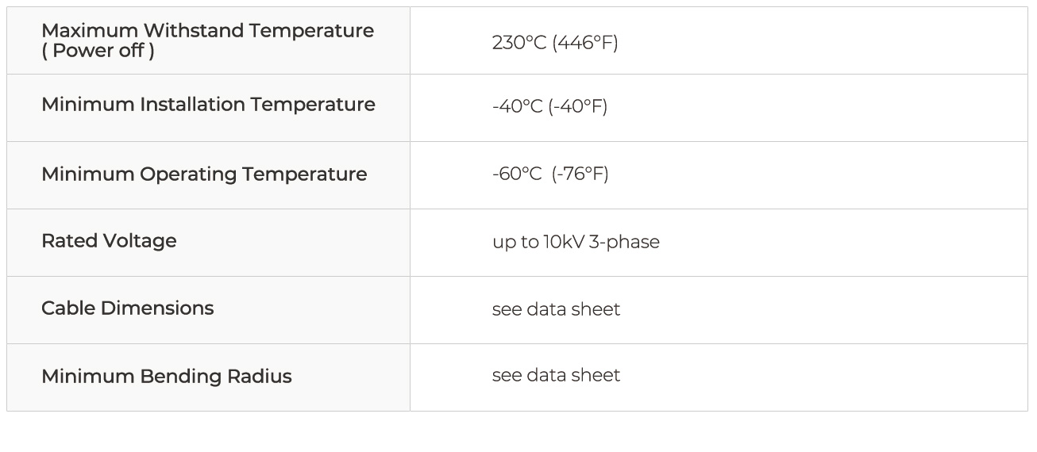Click the '10kV' voltage figure
1037x452 pixels.
tap(564, 243)
